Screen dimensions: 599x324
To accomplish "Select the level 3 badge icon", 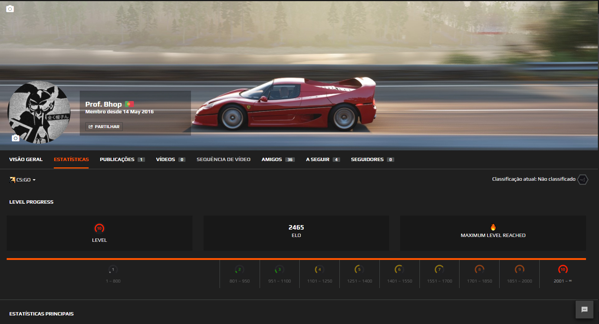I will pyautogui.click(x=280, y=270).
